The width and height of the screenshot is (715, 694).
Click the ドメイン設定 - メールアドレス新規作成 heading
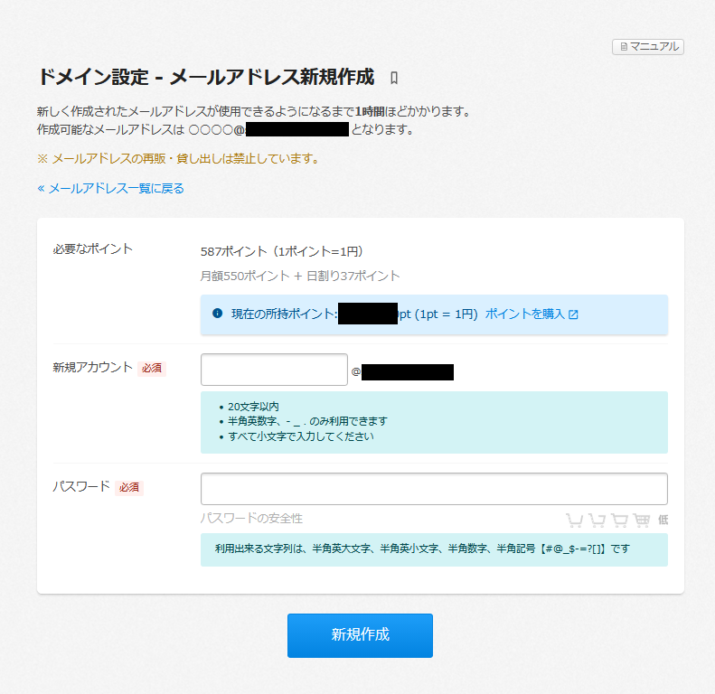(x=205, y=77)
